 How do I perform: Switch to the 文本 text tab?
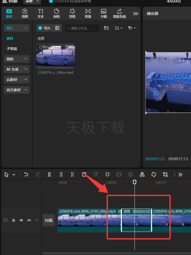(x=40, y=13)
